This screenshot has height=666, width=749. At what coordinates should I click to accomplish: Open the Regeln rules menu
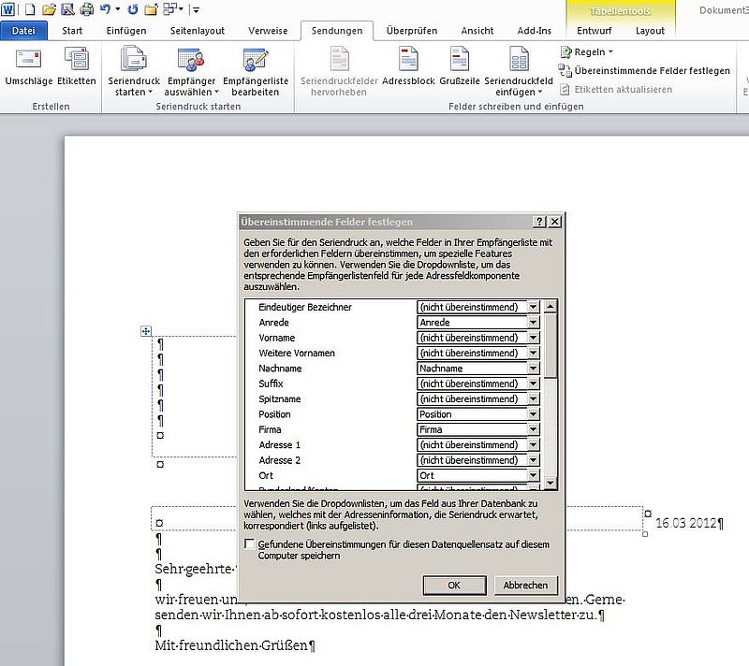point(587,51)
